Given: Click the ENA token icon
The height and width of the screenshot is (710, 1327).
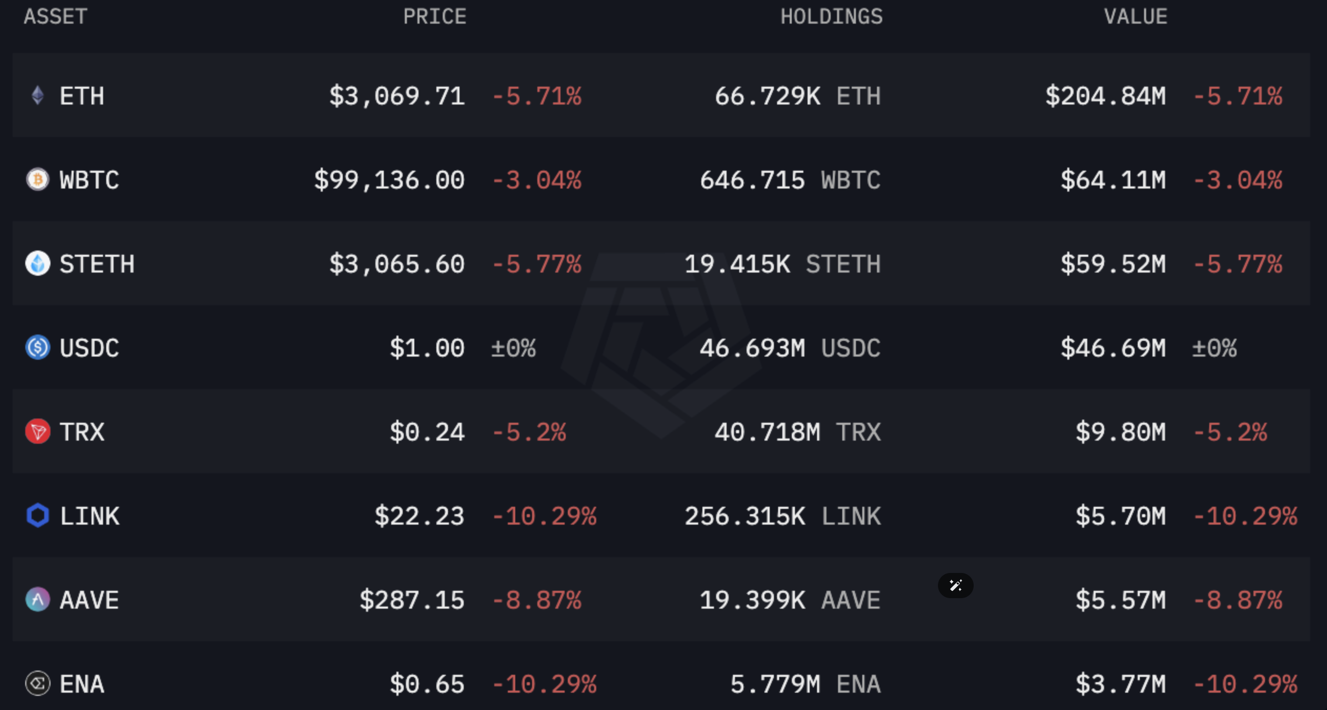Looking at the screenshot, I should [x=37, y=684].
